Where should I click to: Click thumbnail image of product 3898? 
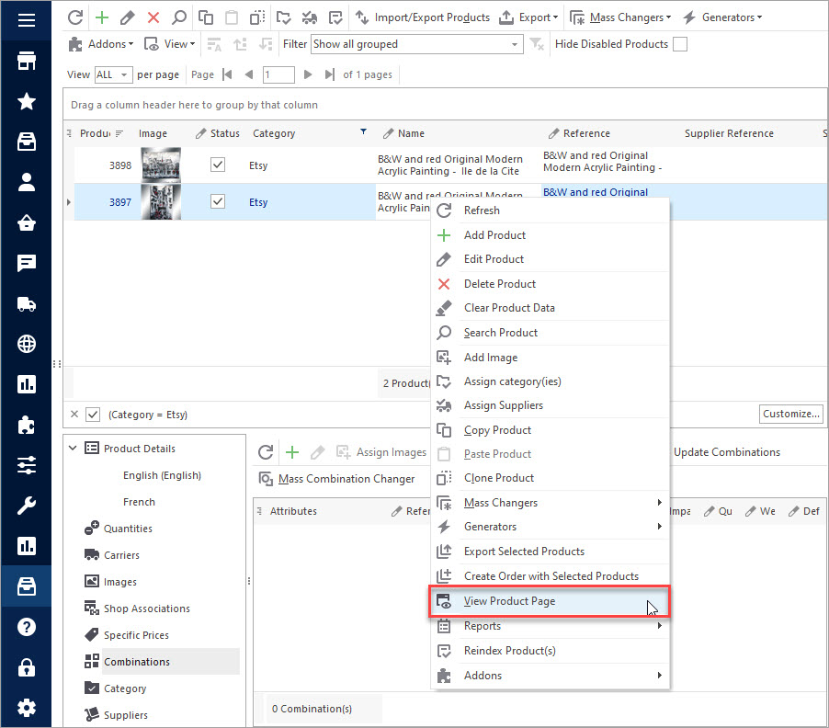[161, 165]
